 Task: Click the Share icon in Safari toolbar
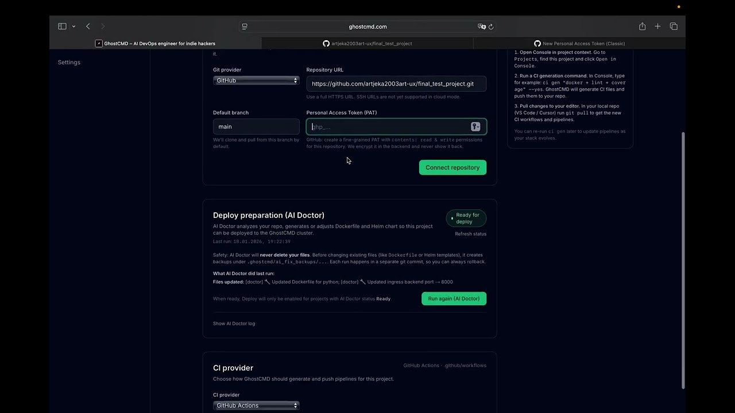(642, 26)
